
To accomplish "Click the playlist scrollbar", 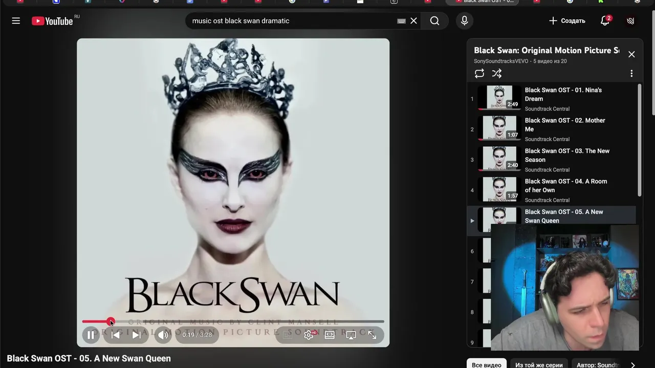I will point(639,140).
